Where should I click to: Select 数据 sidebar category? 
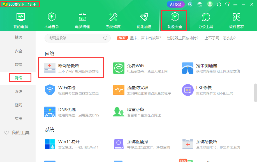click(18, 64)
